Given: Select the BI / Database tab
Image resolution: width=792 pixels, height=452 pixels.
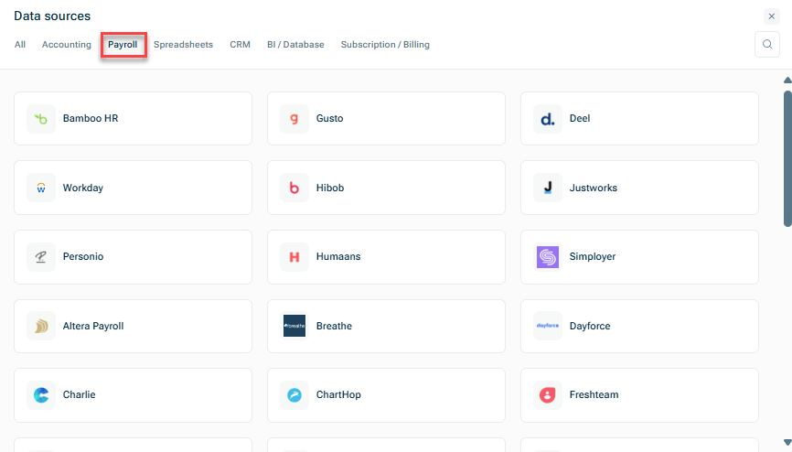Looking at the screenshot, I should point(295,45).
